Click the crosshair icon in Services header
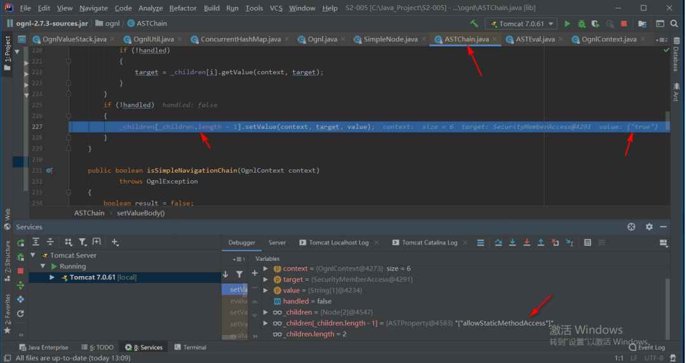The height and width of the screenshot is (363, 686). tap(631, 227)
